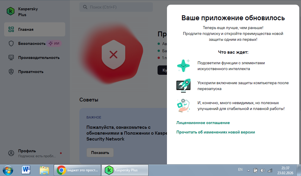The width and height of the screenshot is (301, 176).
Task: Open the Приватность section
Action: 35,72
